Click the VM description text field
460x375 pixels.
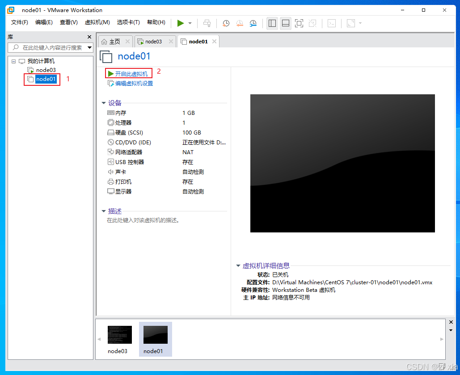[x=143, y=220]
